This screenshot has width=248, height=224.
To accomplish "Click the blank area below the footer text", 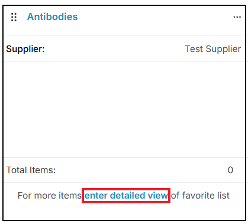I will (x=124, y=211).
